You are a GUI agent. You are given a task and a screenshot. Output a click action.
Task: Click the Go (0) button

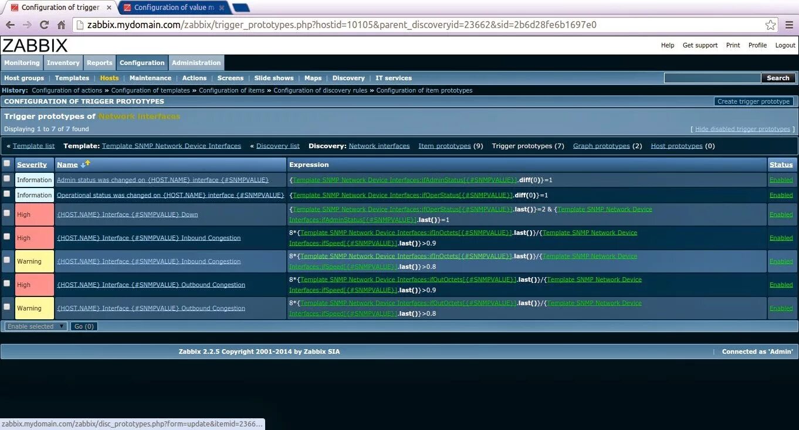pos(84,326)
